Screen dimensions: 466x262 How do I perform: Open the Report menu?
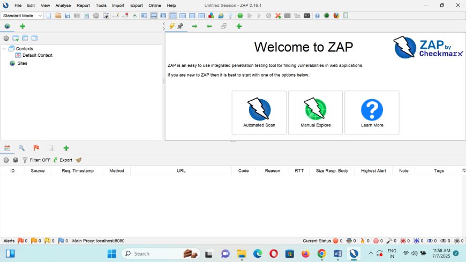[x=83, y=5]
